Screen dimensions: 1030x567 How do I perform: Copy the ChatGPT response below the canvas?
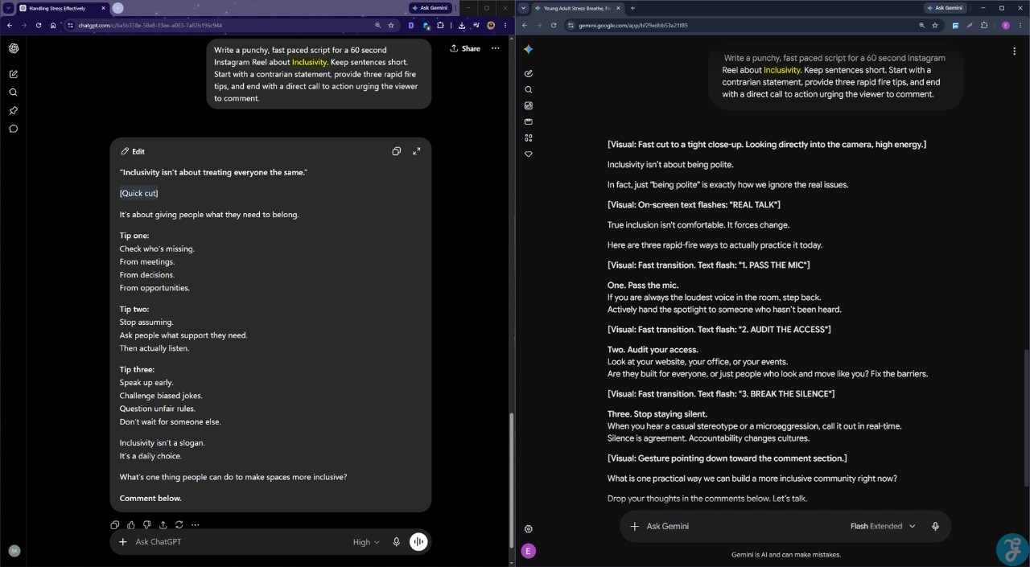(115, 525)
